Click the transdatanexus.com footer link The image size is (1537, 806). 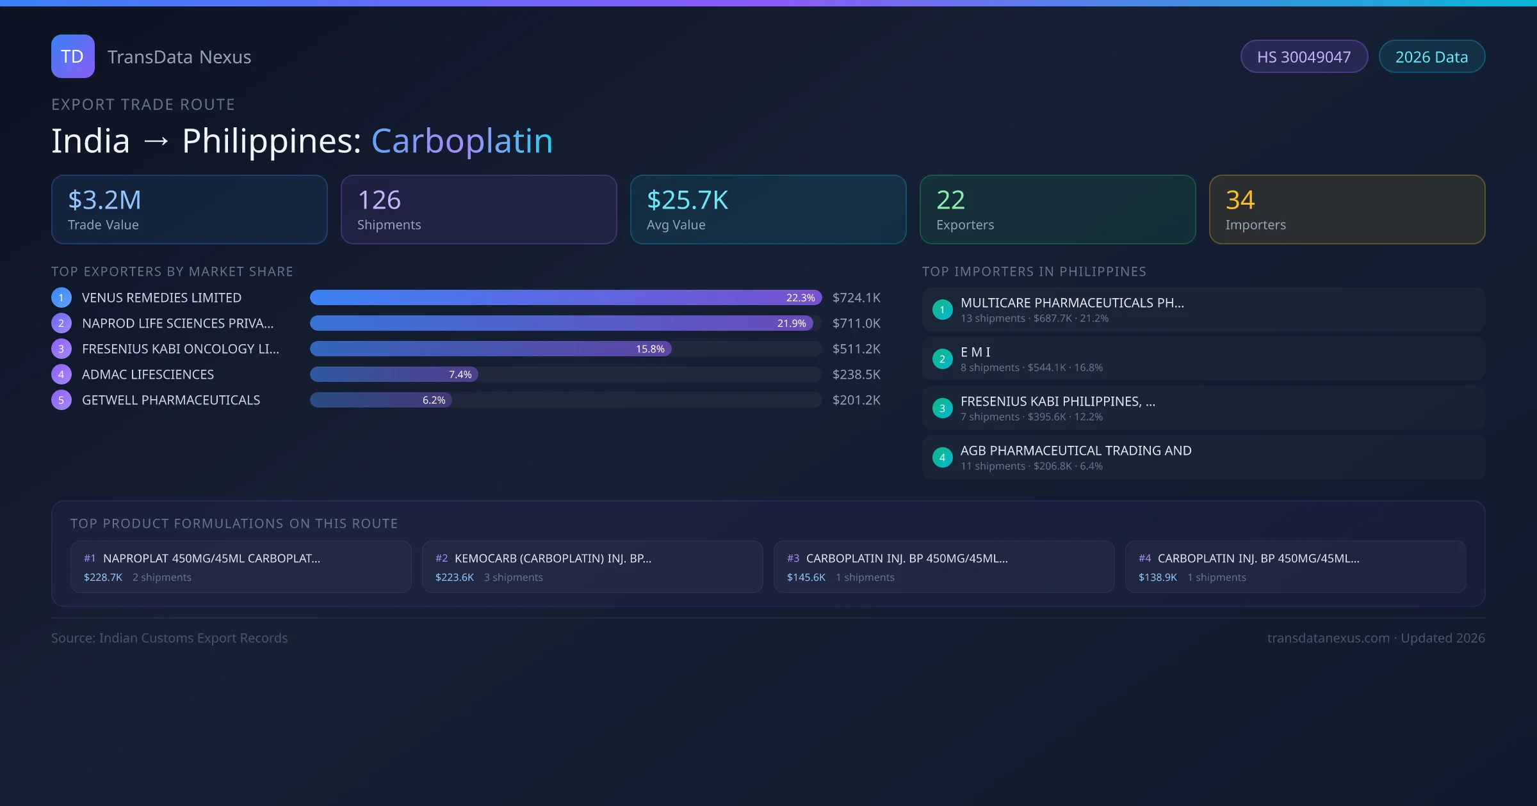tap(1328, 638)
